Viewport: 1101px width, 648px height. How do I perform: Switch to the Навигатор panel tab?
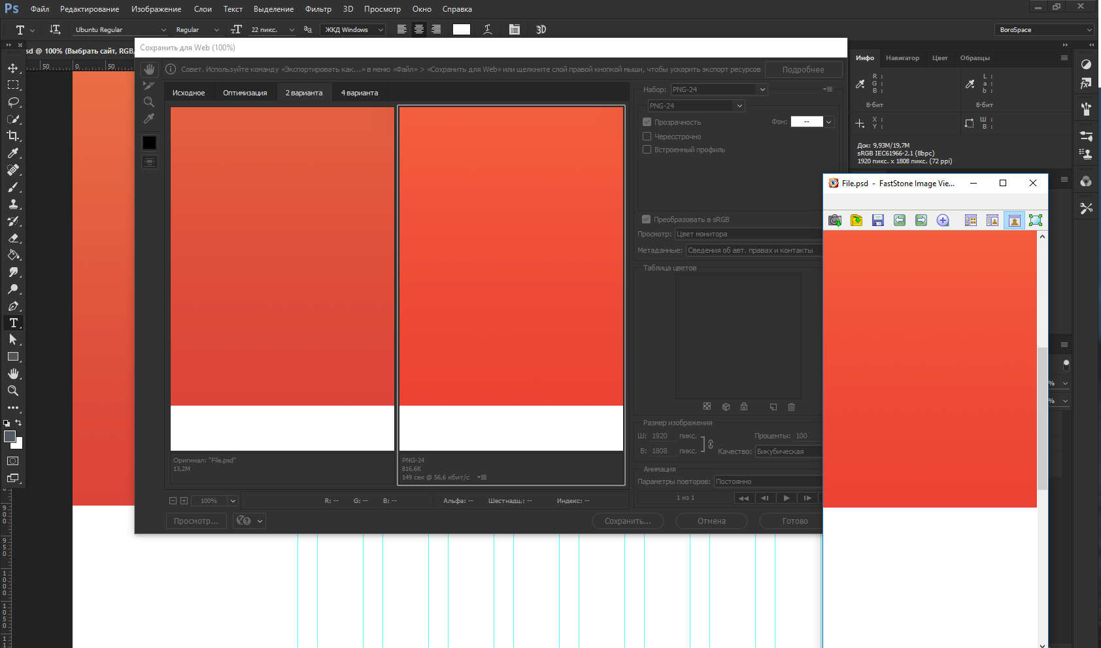pyautogui.click(x=902, y=58)
